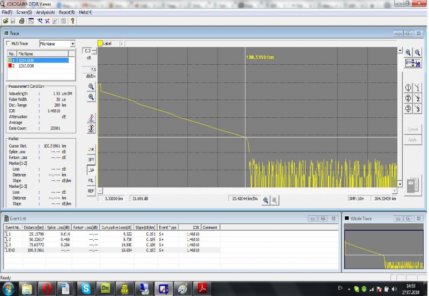Click the report pages icon at right bottom

click(413, 185)
